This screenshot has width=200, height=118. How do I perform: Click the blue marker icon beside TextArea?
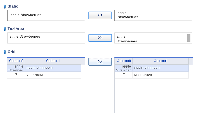tap(5, 29)
